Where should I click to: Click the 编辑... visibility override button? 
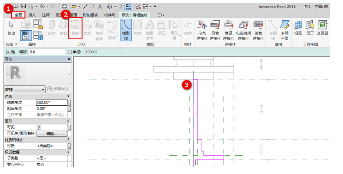tap(51, 133)
